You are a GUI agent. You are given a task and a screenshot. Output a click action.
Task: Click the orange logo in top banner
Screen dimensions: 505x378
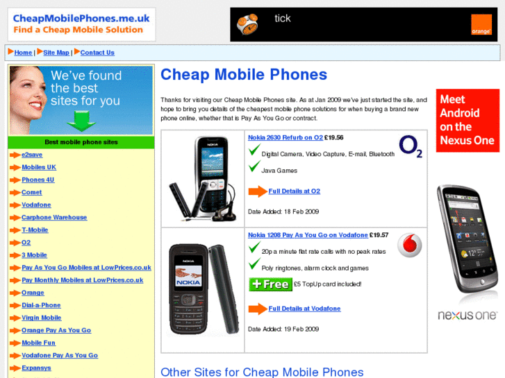[481, 24]
